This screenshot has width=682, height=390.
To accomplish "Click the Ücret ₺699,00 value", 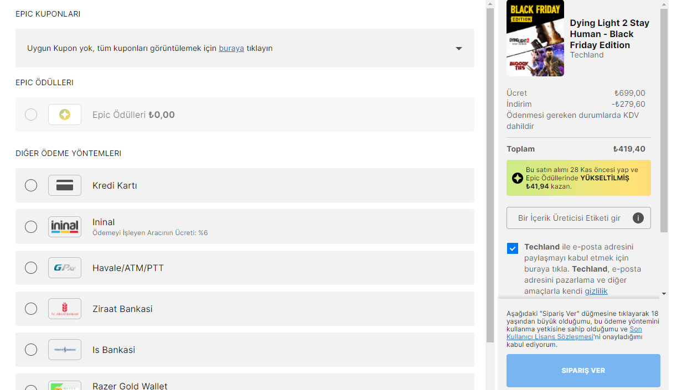I will coord(629,93).
